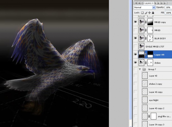The image size is (172, 127).
Task: Show the eye hilght layer
Action: click(x=136, y=100)
